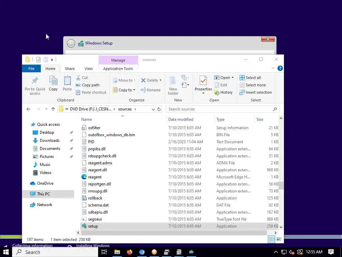The height and width of the screenshot is (257, 342).
Task: Copy path of selected file
Action: coord(88,85)
